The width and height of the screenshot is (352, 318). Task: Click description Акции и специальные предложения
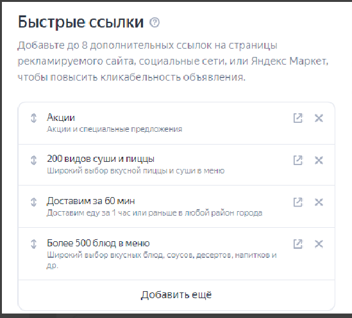115,129
